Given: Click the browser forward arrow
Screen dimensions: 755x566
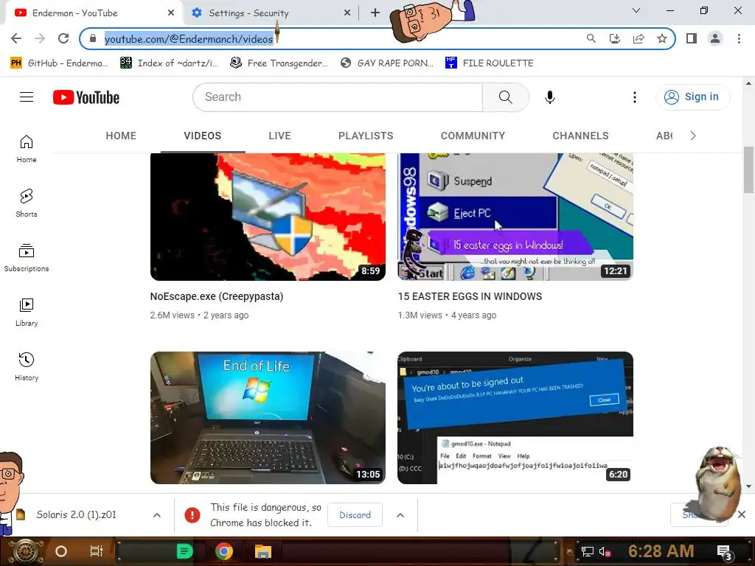Looking at the screenshot, I should (x=40, y=38).
